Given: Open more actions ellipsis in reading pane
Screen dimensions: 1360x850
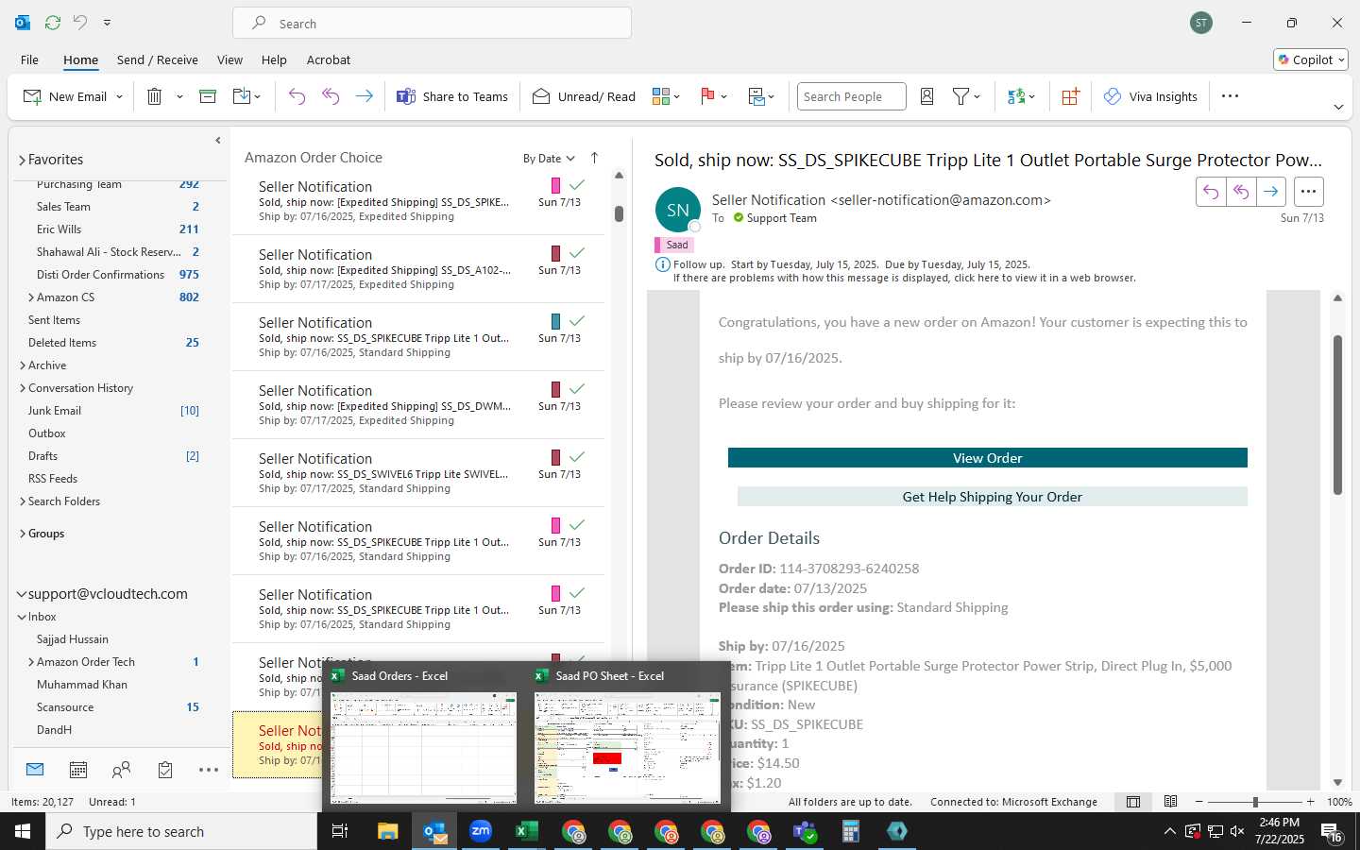Looking at the screenshot, I should (1308, 192).
